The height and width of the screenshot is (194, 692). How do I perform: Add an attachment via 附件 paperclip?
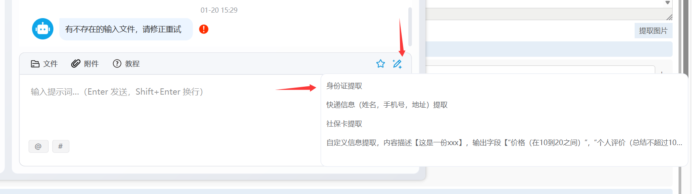pyautogui.click(x=85, y=64)
